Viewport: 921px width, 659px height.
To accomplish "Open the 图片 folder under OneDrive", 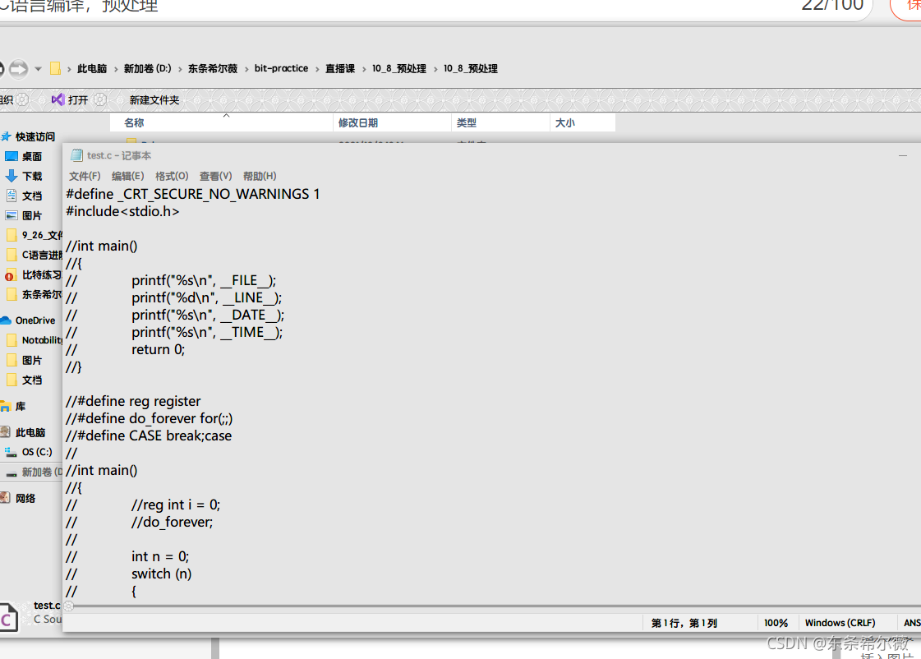I will 24,360.
